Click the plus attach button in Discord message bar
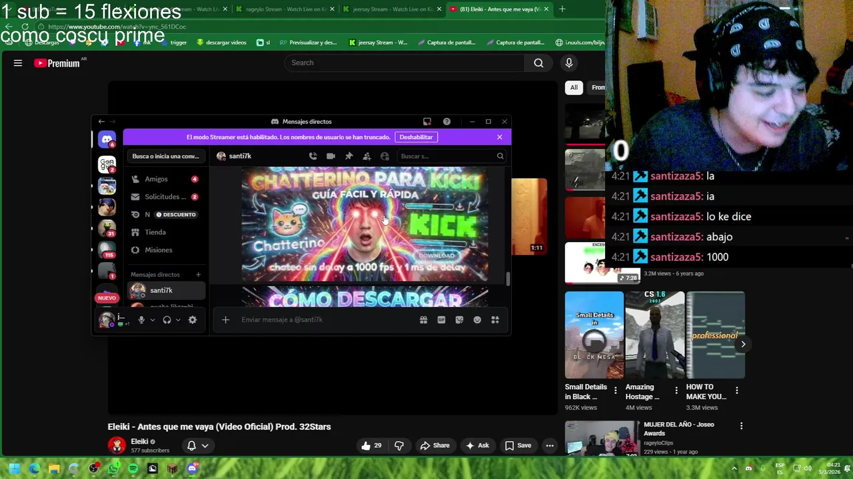This screenshot has width=853, height=479. pos(225,320)
